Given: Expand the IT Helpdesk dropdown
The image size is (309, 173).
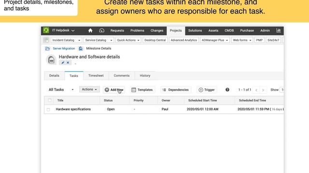Looking at the screenshot, I should tap(63, 30).
